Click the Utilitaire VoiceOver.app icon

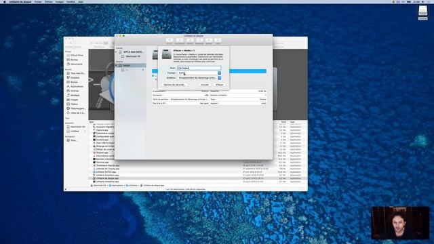[94, 182]
